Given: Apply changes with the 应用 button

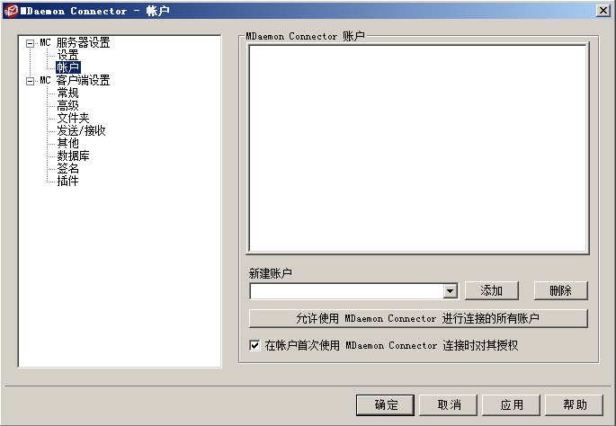Looking at the screenshot, I should 511,404.
